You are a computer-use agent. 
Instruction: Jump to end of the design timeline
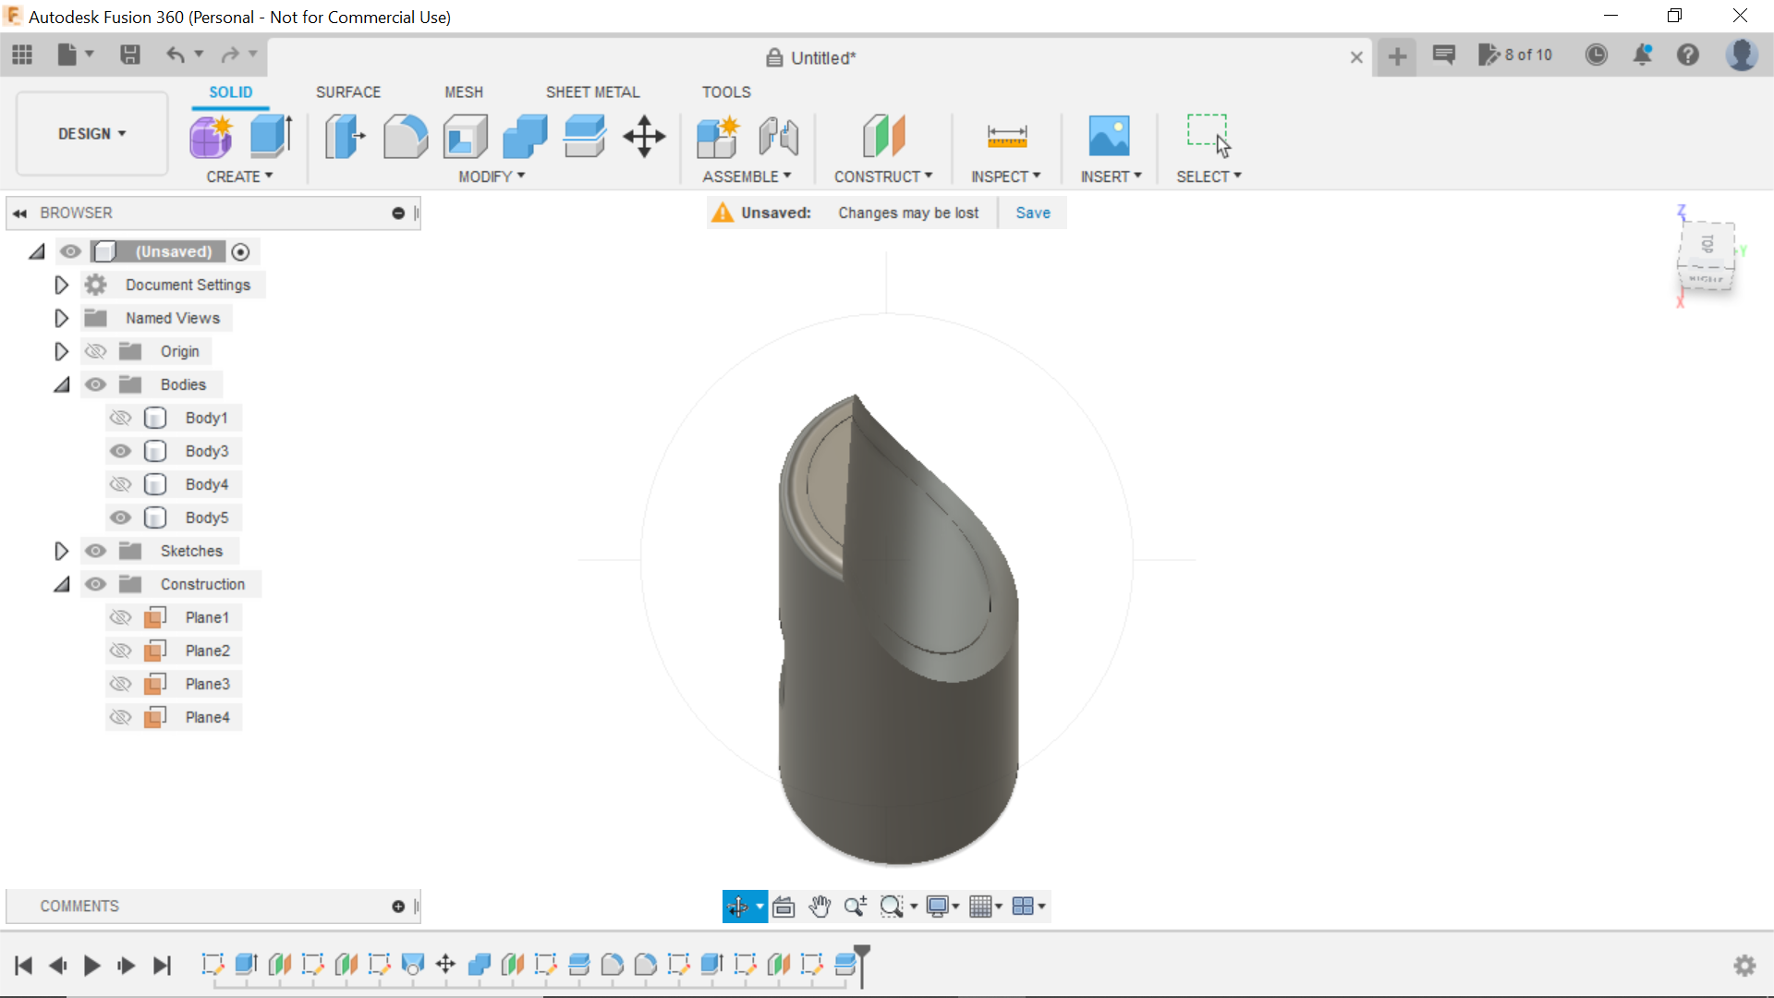point(163,966)
